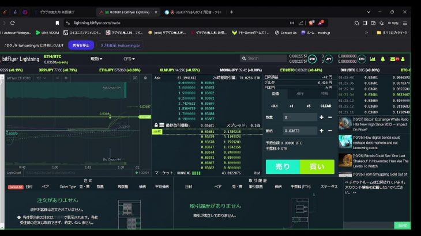This screenshot has width=421, height=236.
Task: Click the CLEAR quantity button
Action: (326, 106)
